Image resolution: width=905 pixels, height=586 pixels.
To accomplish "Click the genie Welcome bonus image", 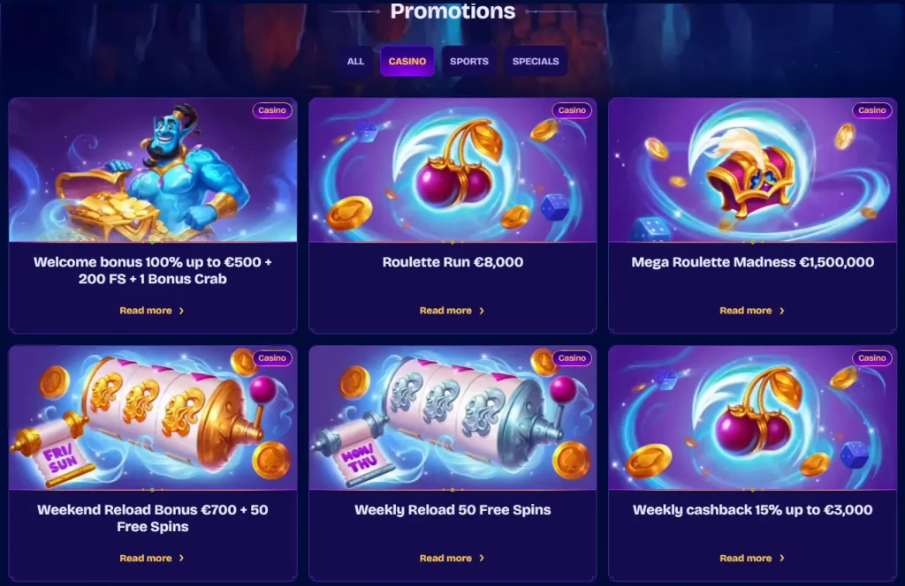I will [x=153, y=170].
